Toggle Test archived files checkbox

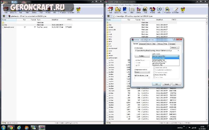(154, 75)
